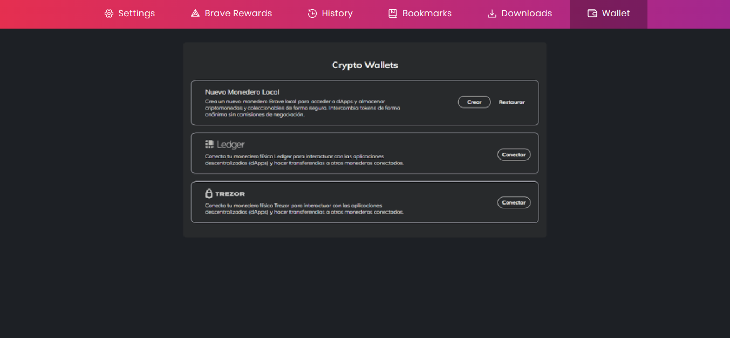
Task: Click the Bookmarks book icon
Action: point(393,13)
